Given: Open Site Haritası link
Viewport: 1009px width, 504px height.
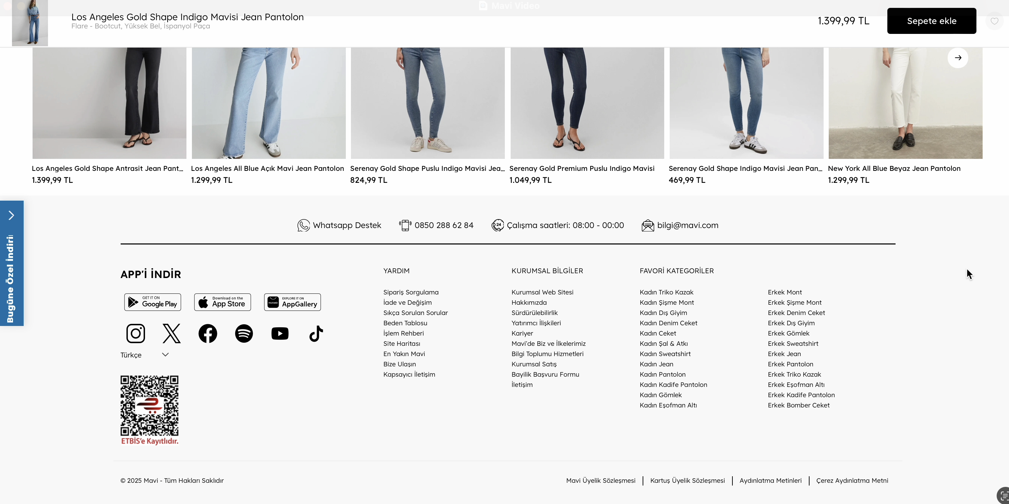Looking at the screenshot, I should [401, 343].
